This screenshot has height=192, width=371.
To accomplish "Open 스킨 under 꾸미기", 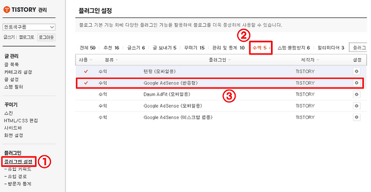I will coord(8,113).
